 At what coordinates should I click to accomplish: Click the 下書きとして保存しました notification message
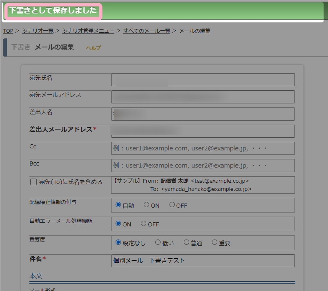coord(53,10)
